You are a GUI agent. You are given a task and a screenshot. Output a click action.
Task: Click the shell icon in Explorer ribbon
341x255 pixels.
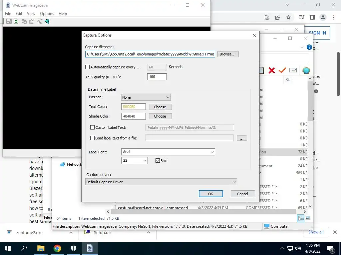(306, 70)
